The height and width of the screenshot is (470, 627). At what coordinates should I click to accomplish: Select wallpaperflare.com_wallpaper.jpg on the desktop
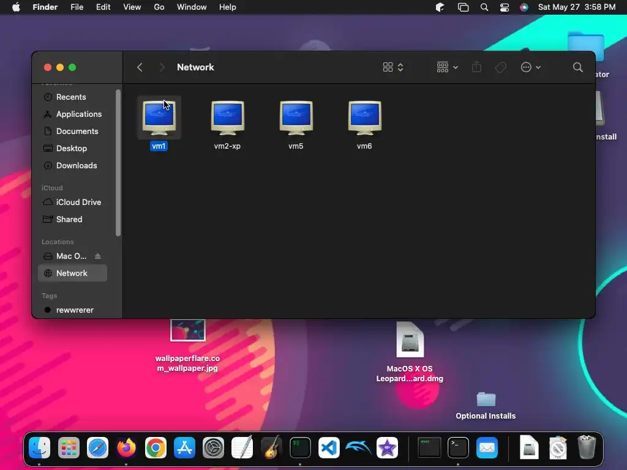[187, 345]
